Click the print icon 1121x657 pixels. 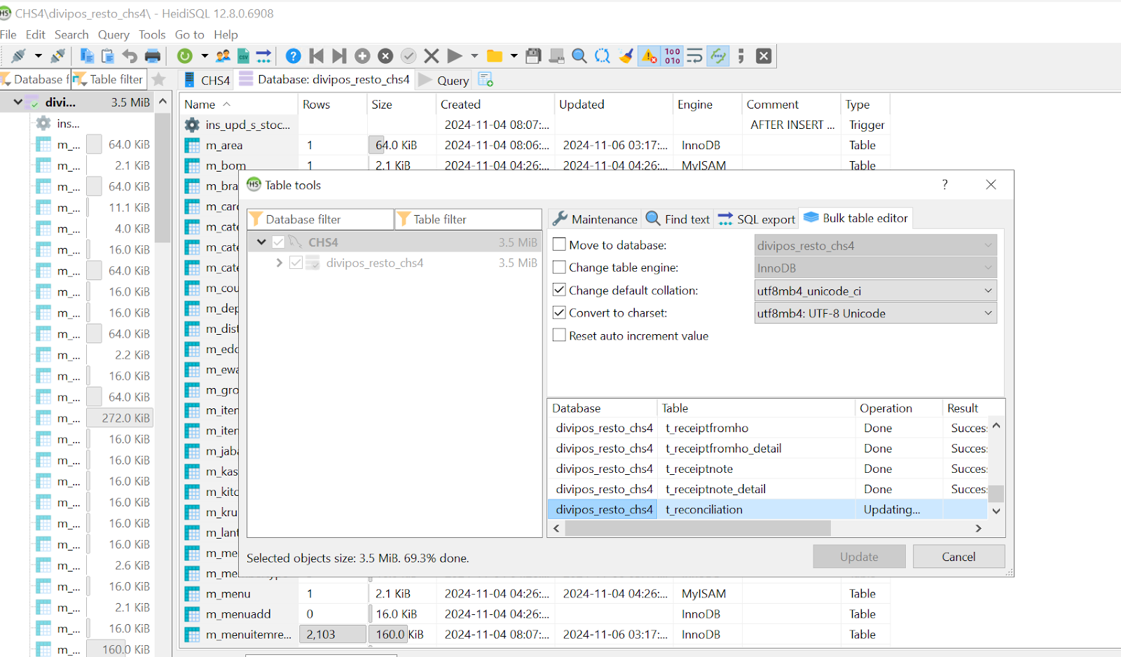point(152,56)
